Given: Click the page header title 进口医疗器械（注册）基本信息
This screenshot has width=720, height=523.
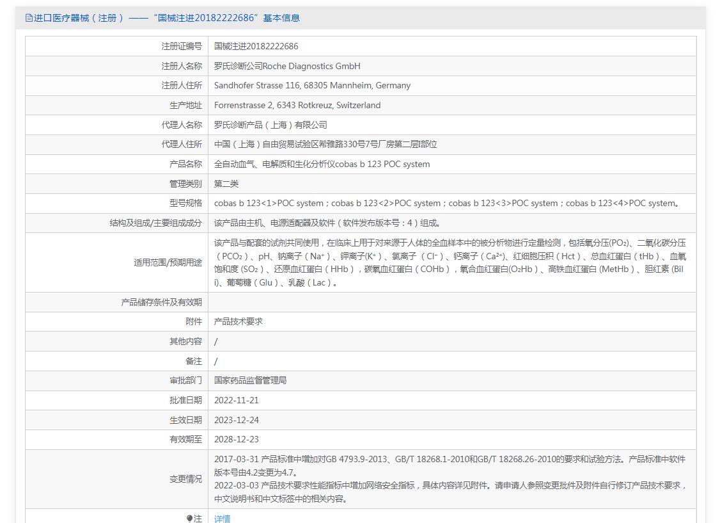Looking at the screenshot, I should click(167, 18).
